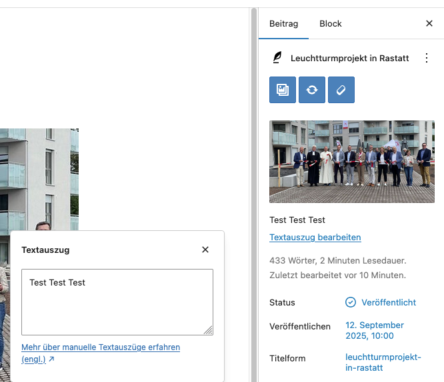Click the textarea resize handle corner
Screen dimensions: 444x382
pyautogui.click(x=209, y=330)
